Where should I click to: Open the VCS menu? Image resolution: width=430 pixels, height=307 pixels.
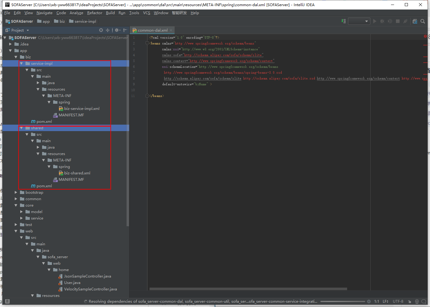point(147,13)
